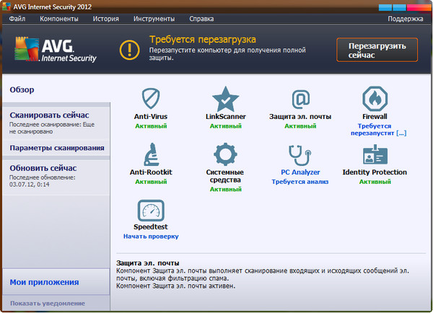The image size is (433, 313).
Task: Click the Speedtest gauge icon
Action: click(151, 211)
